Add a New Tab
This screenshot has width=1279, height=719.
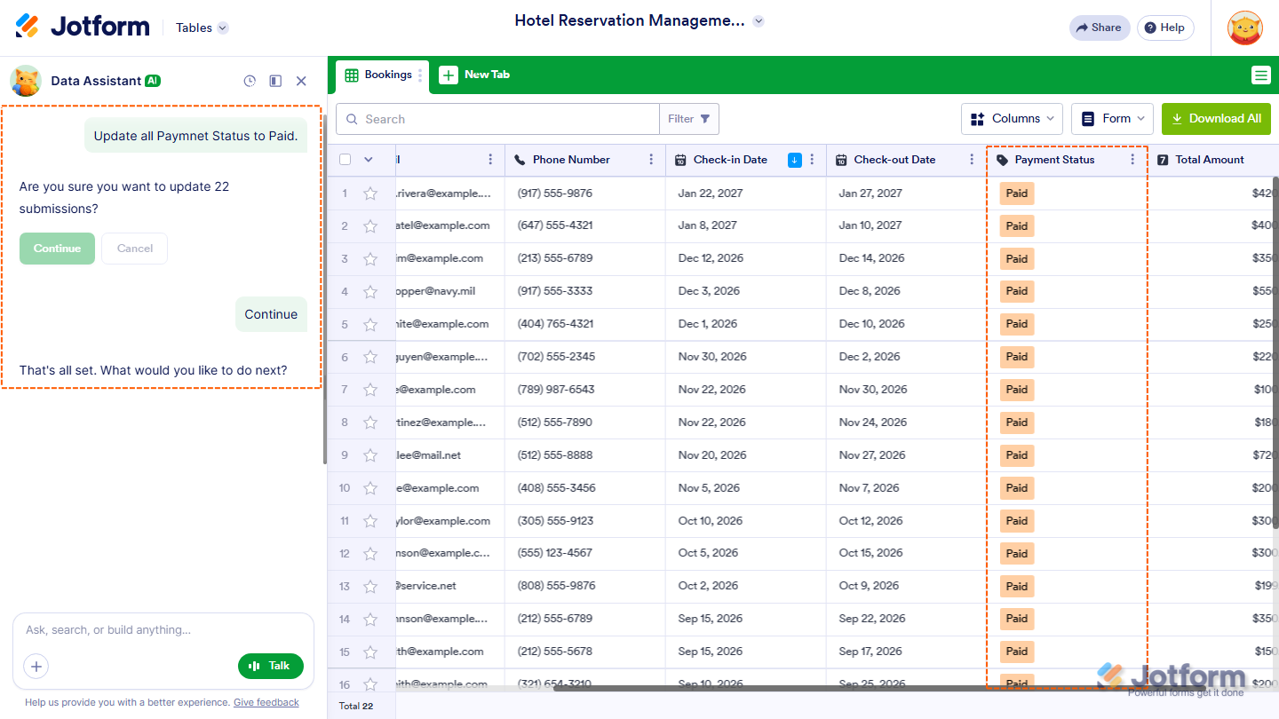[x=475, y=75]
